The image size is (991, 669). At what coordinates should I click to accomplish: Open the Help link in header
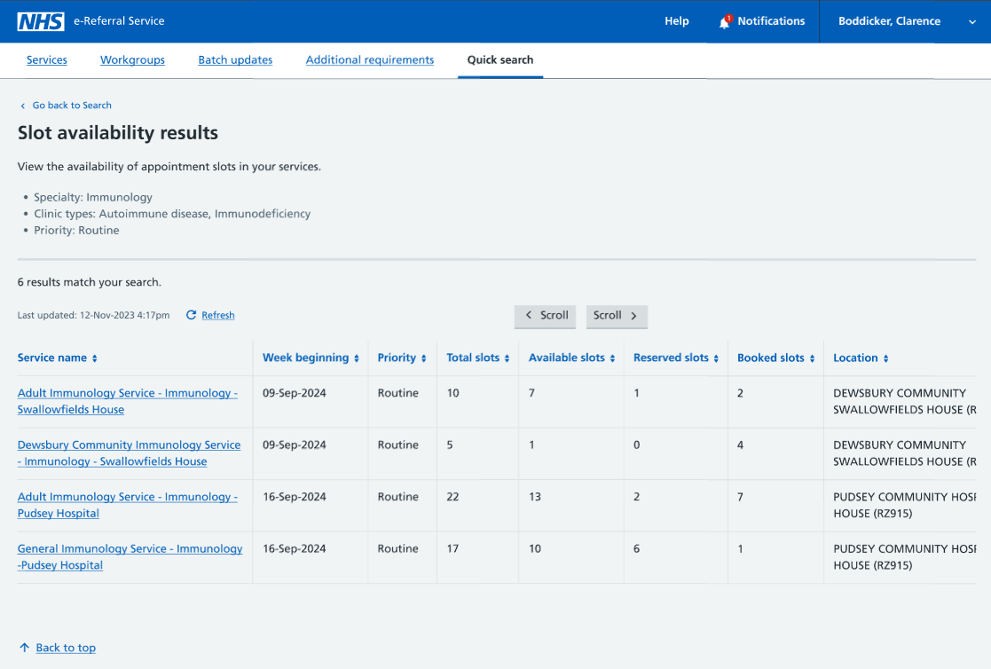(x=676, y=21)
